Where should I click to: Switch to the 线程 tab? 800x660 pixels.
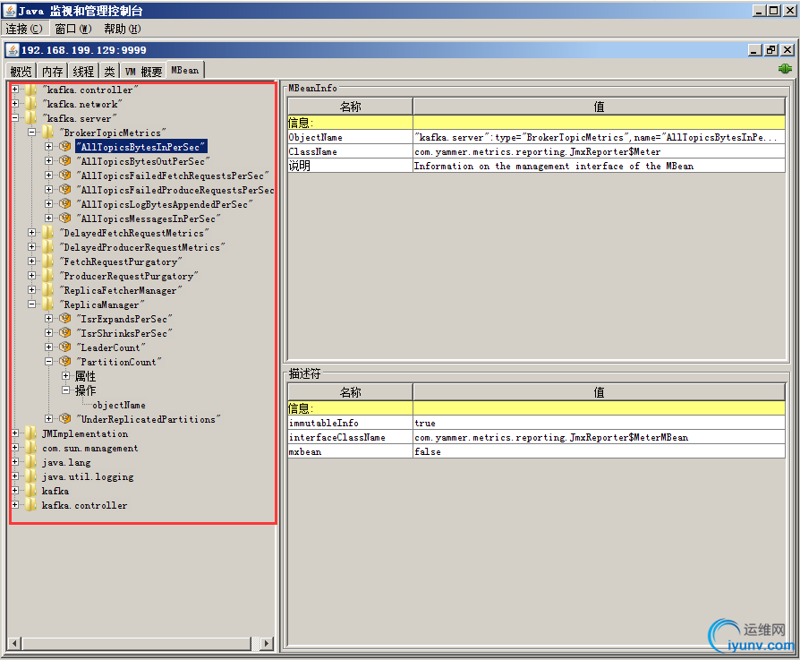click(x=83, y=71)
